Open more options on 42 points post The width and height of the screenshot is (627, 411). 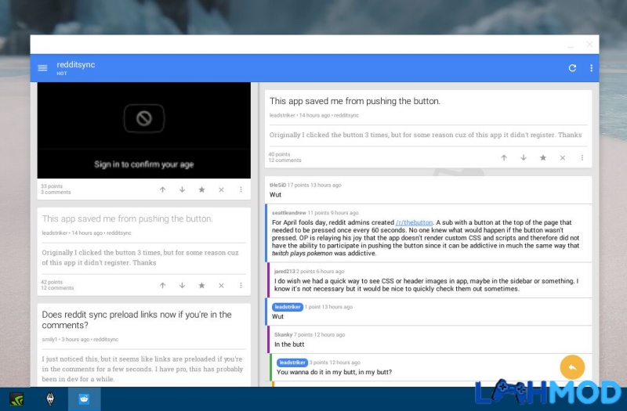point(241,285)
